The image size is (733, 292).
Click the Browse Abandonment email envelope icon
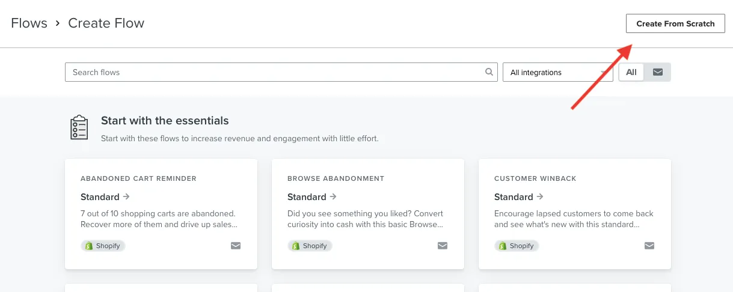coord(443,246)
